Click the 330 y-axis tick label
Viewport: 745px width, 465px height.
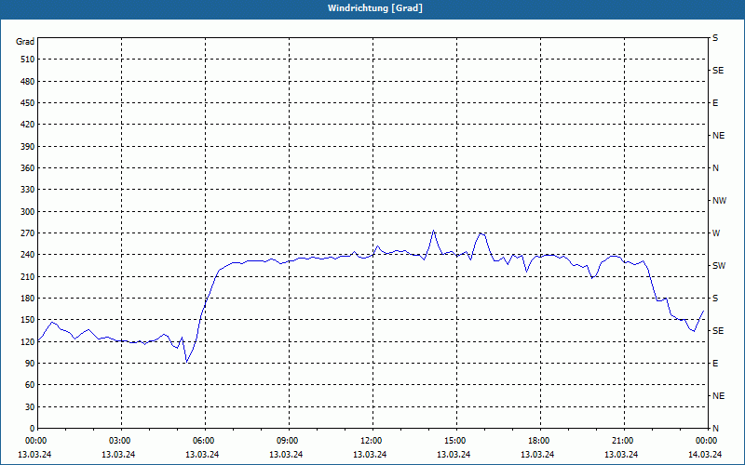click(x=28, y=190)
